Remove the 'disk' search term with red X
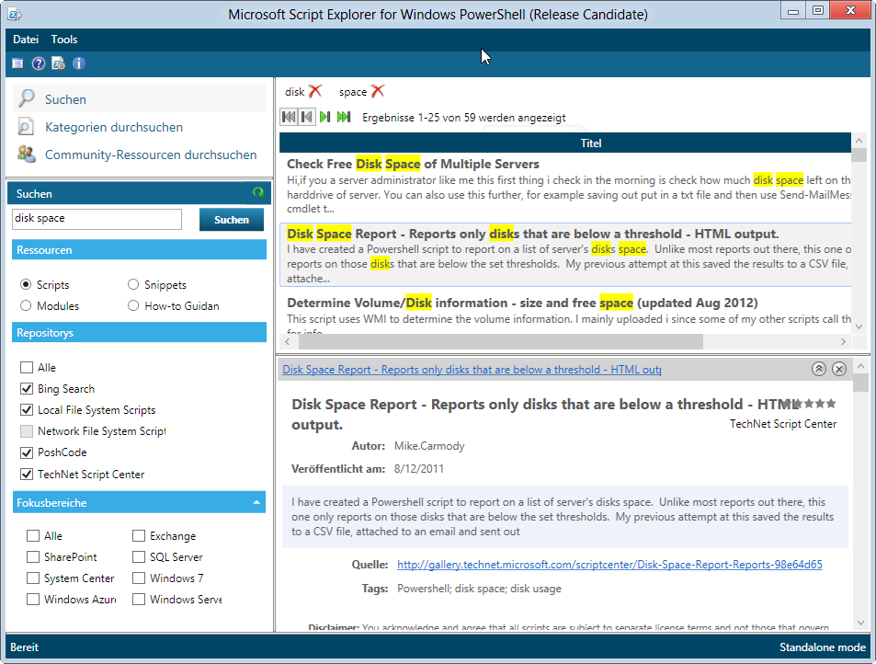This screenshot has width=876, height=664. pyautogui.click(x=315, y=91)
